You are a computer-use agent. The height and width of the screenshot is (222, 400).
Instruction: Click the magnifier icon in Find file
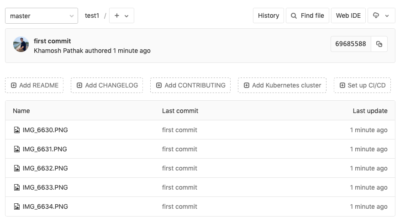(x=294, y=15)
